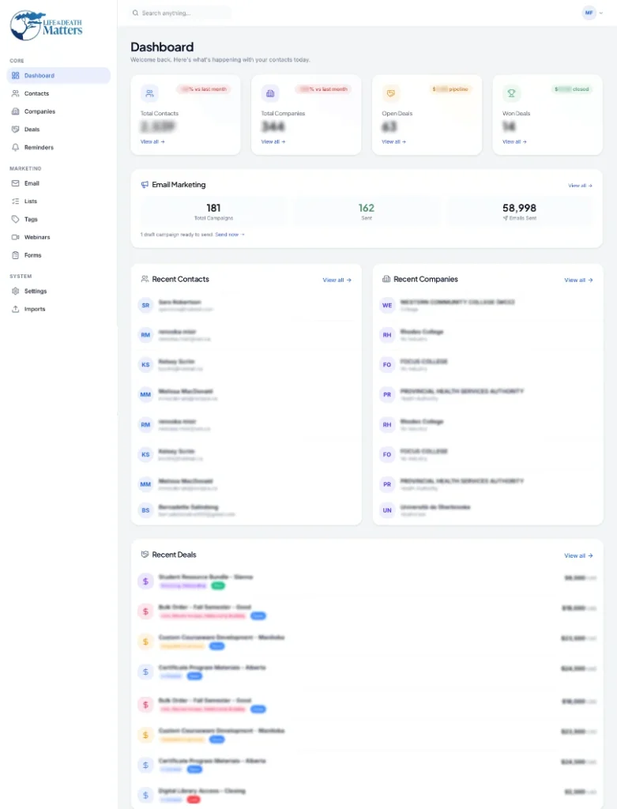
Task: Click the Webinars camera icon in sidebar
Action: coord(16,237)
